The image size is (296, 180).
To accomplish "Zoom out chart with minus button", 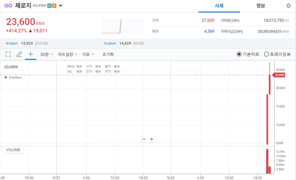I will tap(144, 139).
